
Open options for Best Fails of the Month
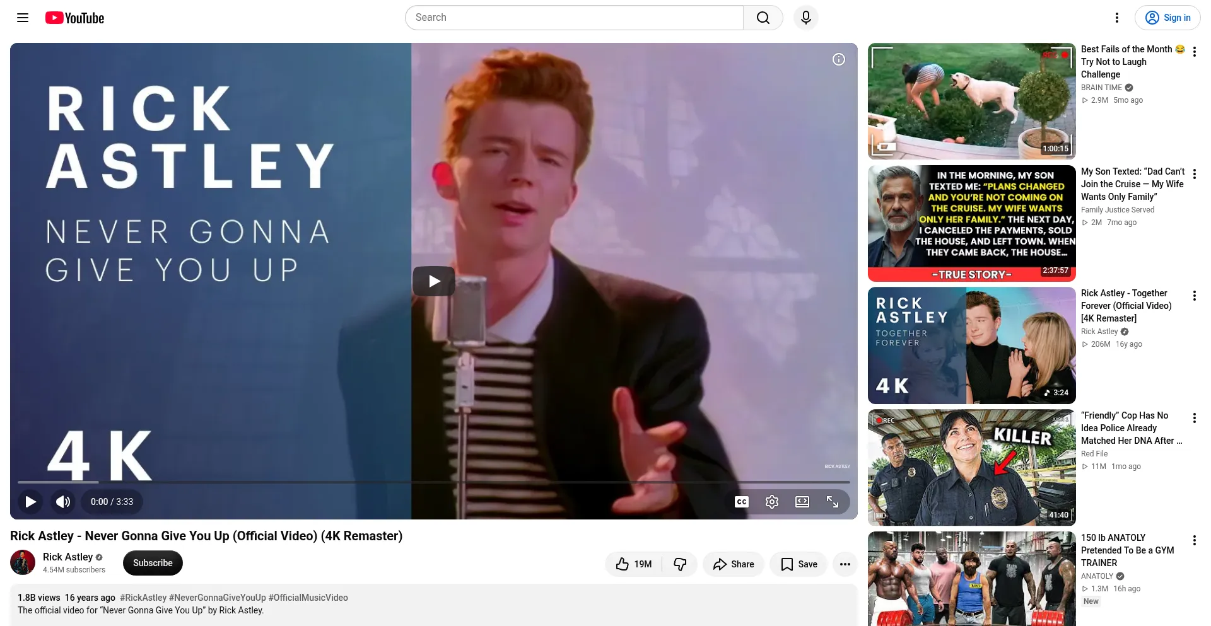click(x=1195, y=52)
